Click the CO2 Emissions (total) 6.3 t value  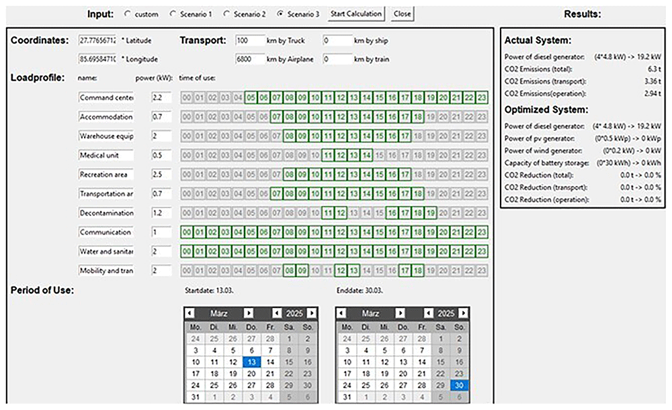654,69
